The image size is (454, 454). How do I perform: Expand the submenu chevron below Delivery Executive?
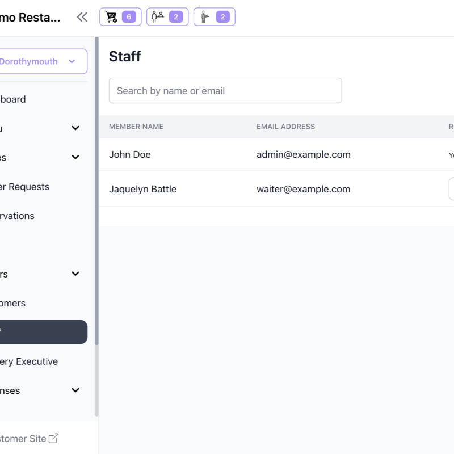(75, 390)
